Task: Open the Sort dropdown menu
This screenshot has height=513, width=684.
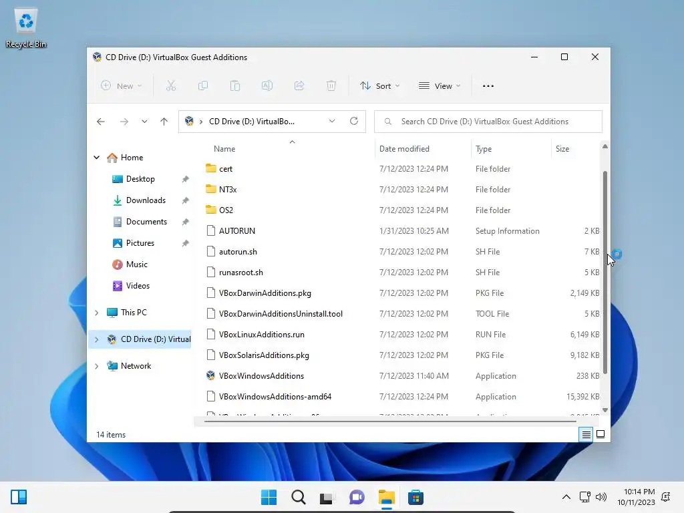Action: point(379,86)
